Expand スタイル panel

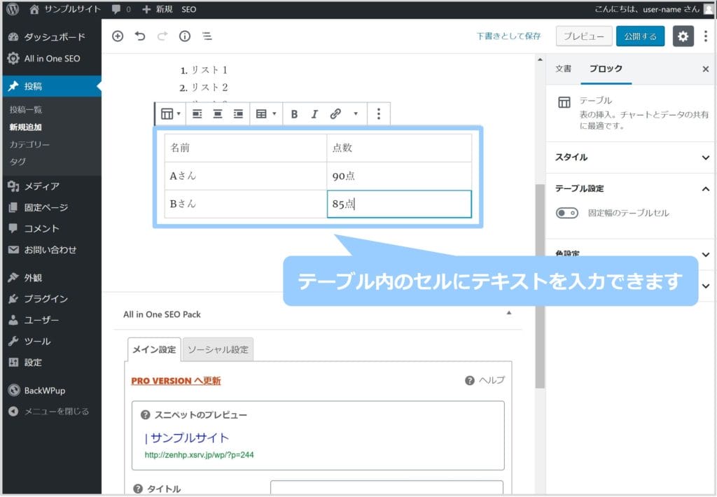point(630,157)
